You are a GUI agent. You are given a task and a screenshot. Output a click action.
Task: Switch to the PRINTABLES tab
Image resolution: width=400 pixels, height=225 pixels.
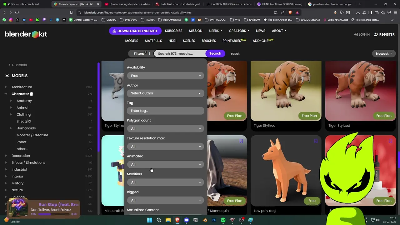click(x=234, y=41)
